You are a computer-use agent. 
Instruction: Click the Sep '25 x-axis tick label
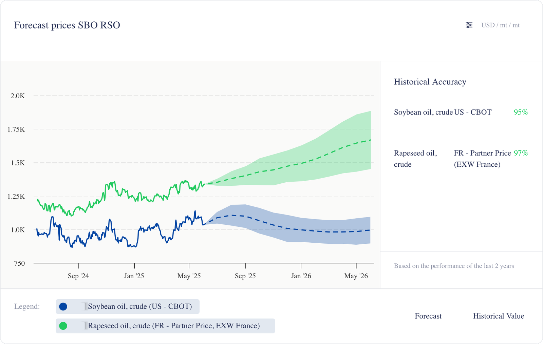245,276
